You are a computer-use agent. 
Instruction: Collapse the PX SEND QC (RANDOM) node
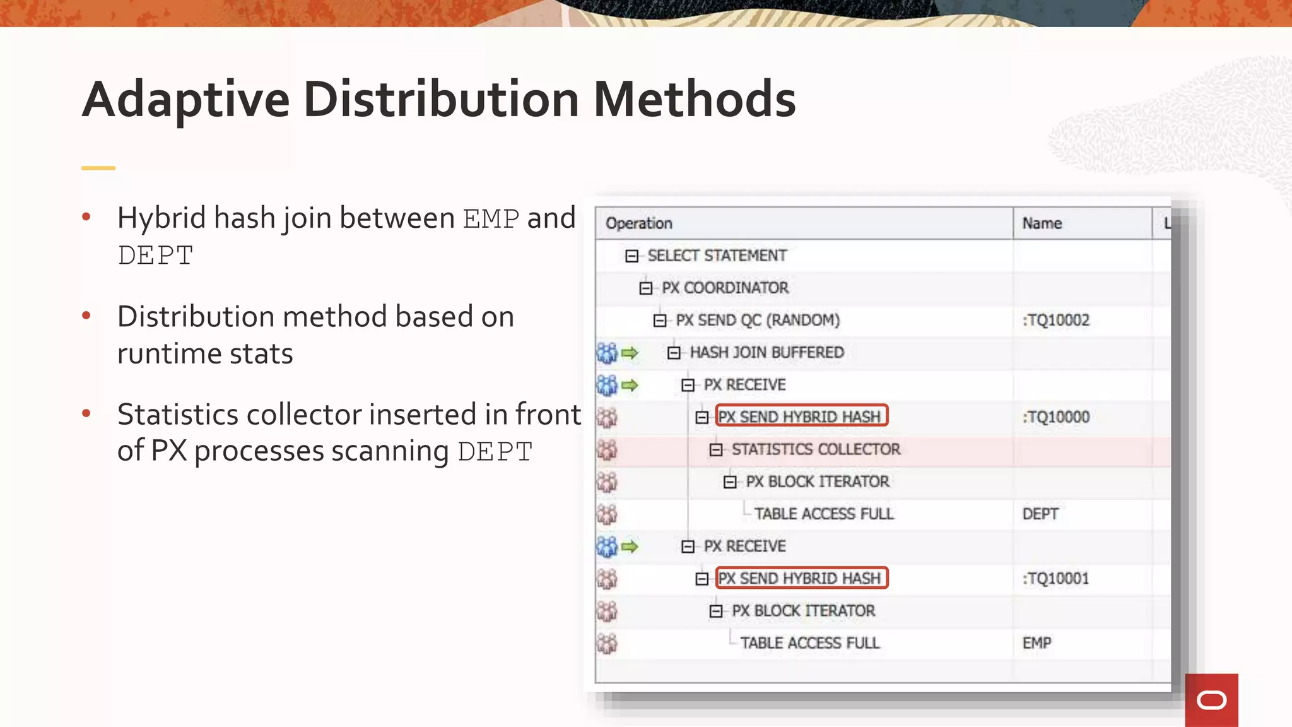coord(660,321)
